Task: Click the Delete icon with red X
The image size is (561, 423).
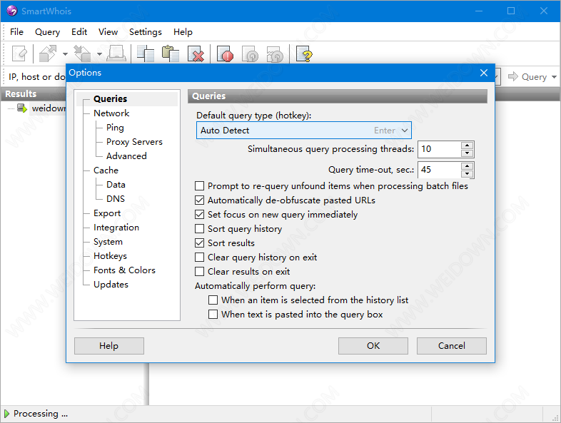Action: click(196, 53)
